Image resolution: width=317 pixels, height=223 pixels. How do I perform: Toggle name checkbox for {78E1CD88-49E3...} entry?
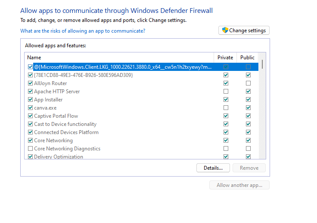(x=30, y=75)
